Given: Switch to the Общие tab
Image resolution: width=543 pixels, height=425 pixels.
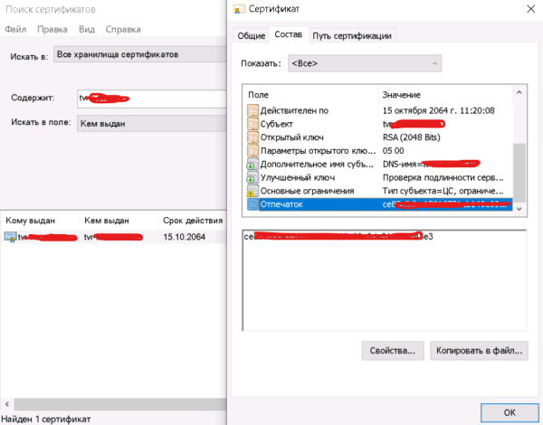Looking at the screenshot, I should coord(251,35).
